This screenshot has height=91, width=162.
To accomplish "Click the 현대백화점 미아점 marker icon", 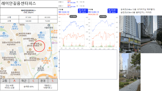I will [x=46, y=58].
